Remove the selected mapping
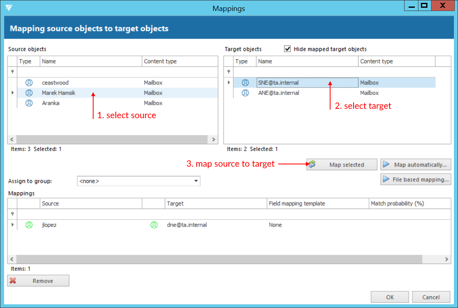This screenshot has height=308, width=458. click(x=38, y=281)
